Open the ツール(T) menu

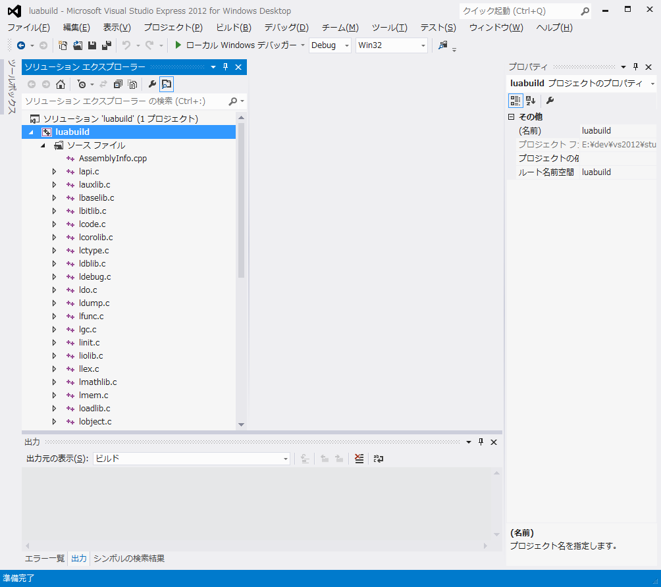[x=390, y=28]
